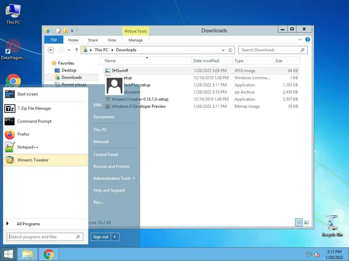Image resolution: width=349 pixels, height=261 pixels.
Task: Open the This PC desktop icon
Action: point(13,14)
